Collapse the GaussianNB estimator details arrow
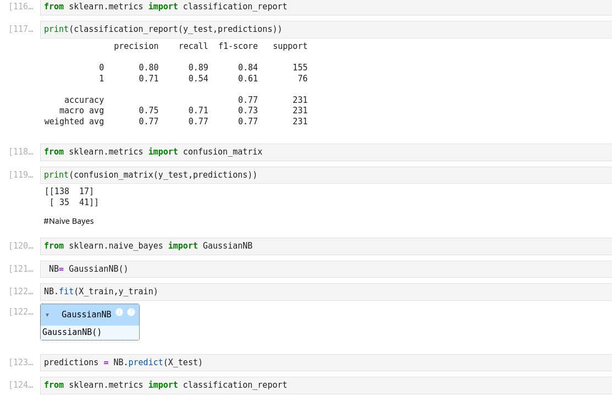Screen dimensions: 612x396 [47, 315]
